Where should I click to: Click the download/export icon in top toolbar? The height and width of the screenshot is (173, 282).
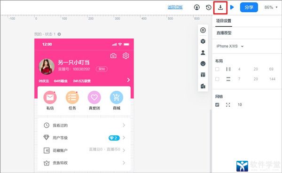[220, 8]
